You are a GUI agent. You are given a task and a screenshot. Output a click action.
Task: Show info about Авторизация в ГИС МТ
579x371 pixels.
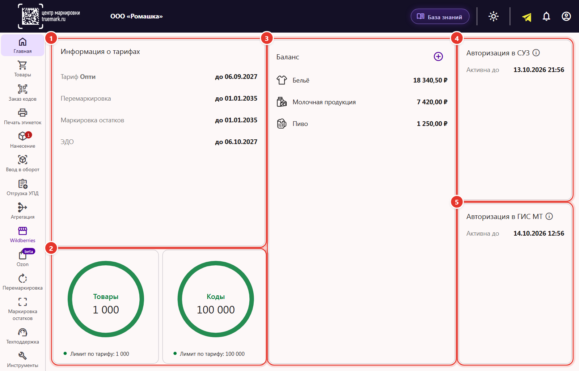[549, 216]
